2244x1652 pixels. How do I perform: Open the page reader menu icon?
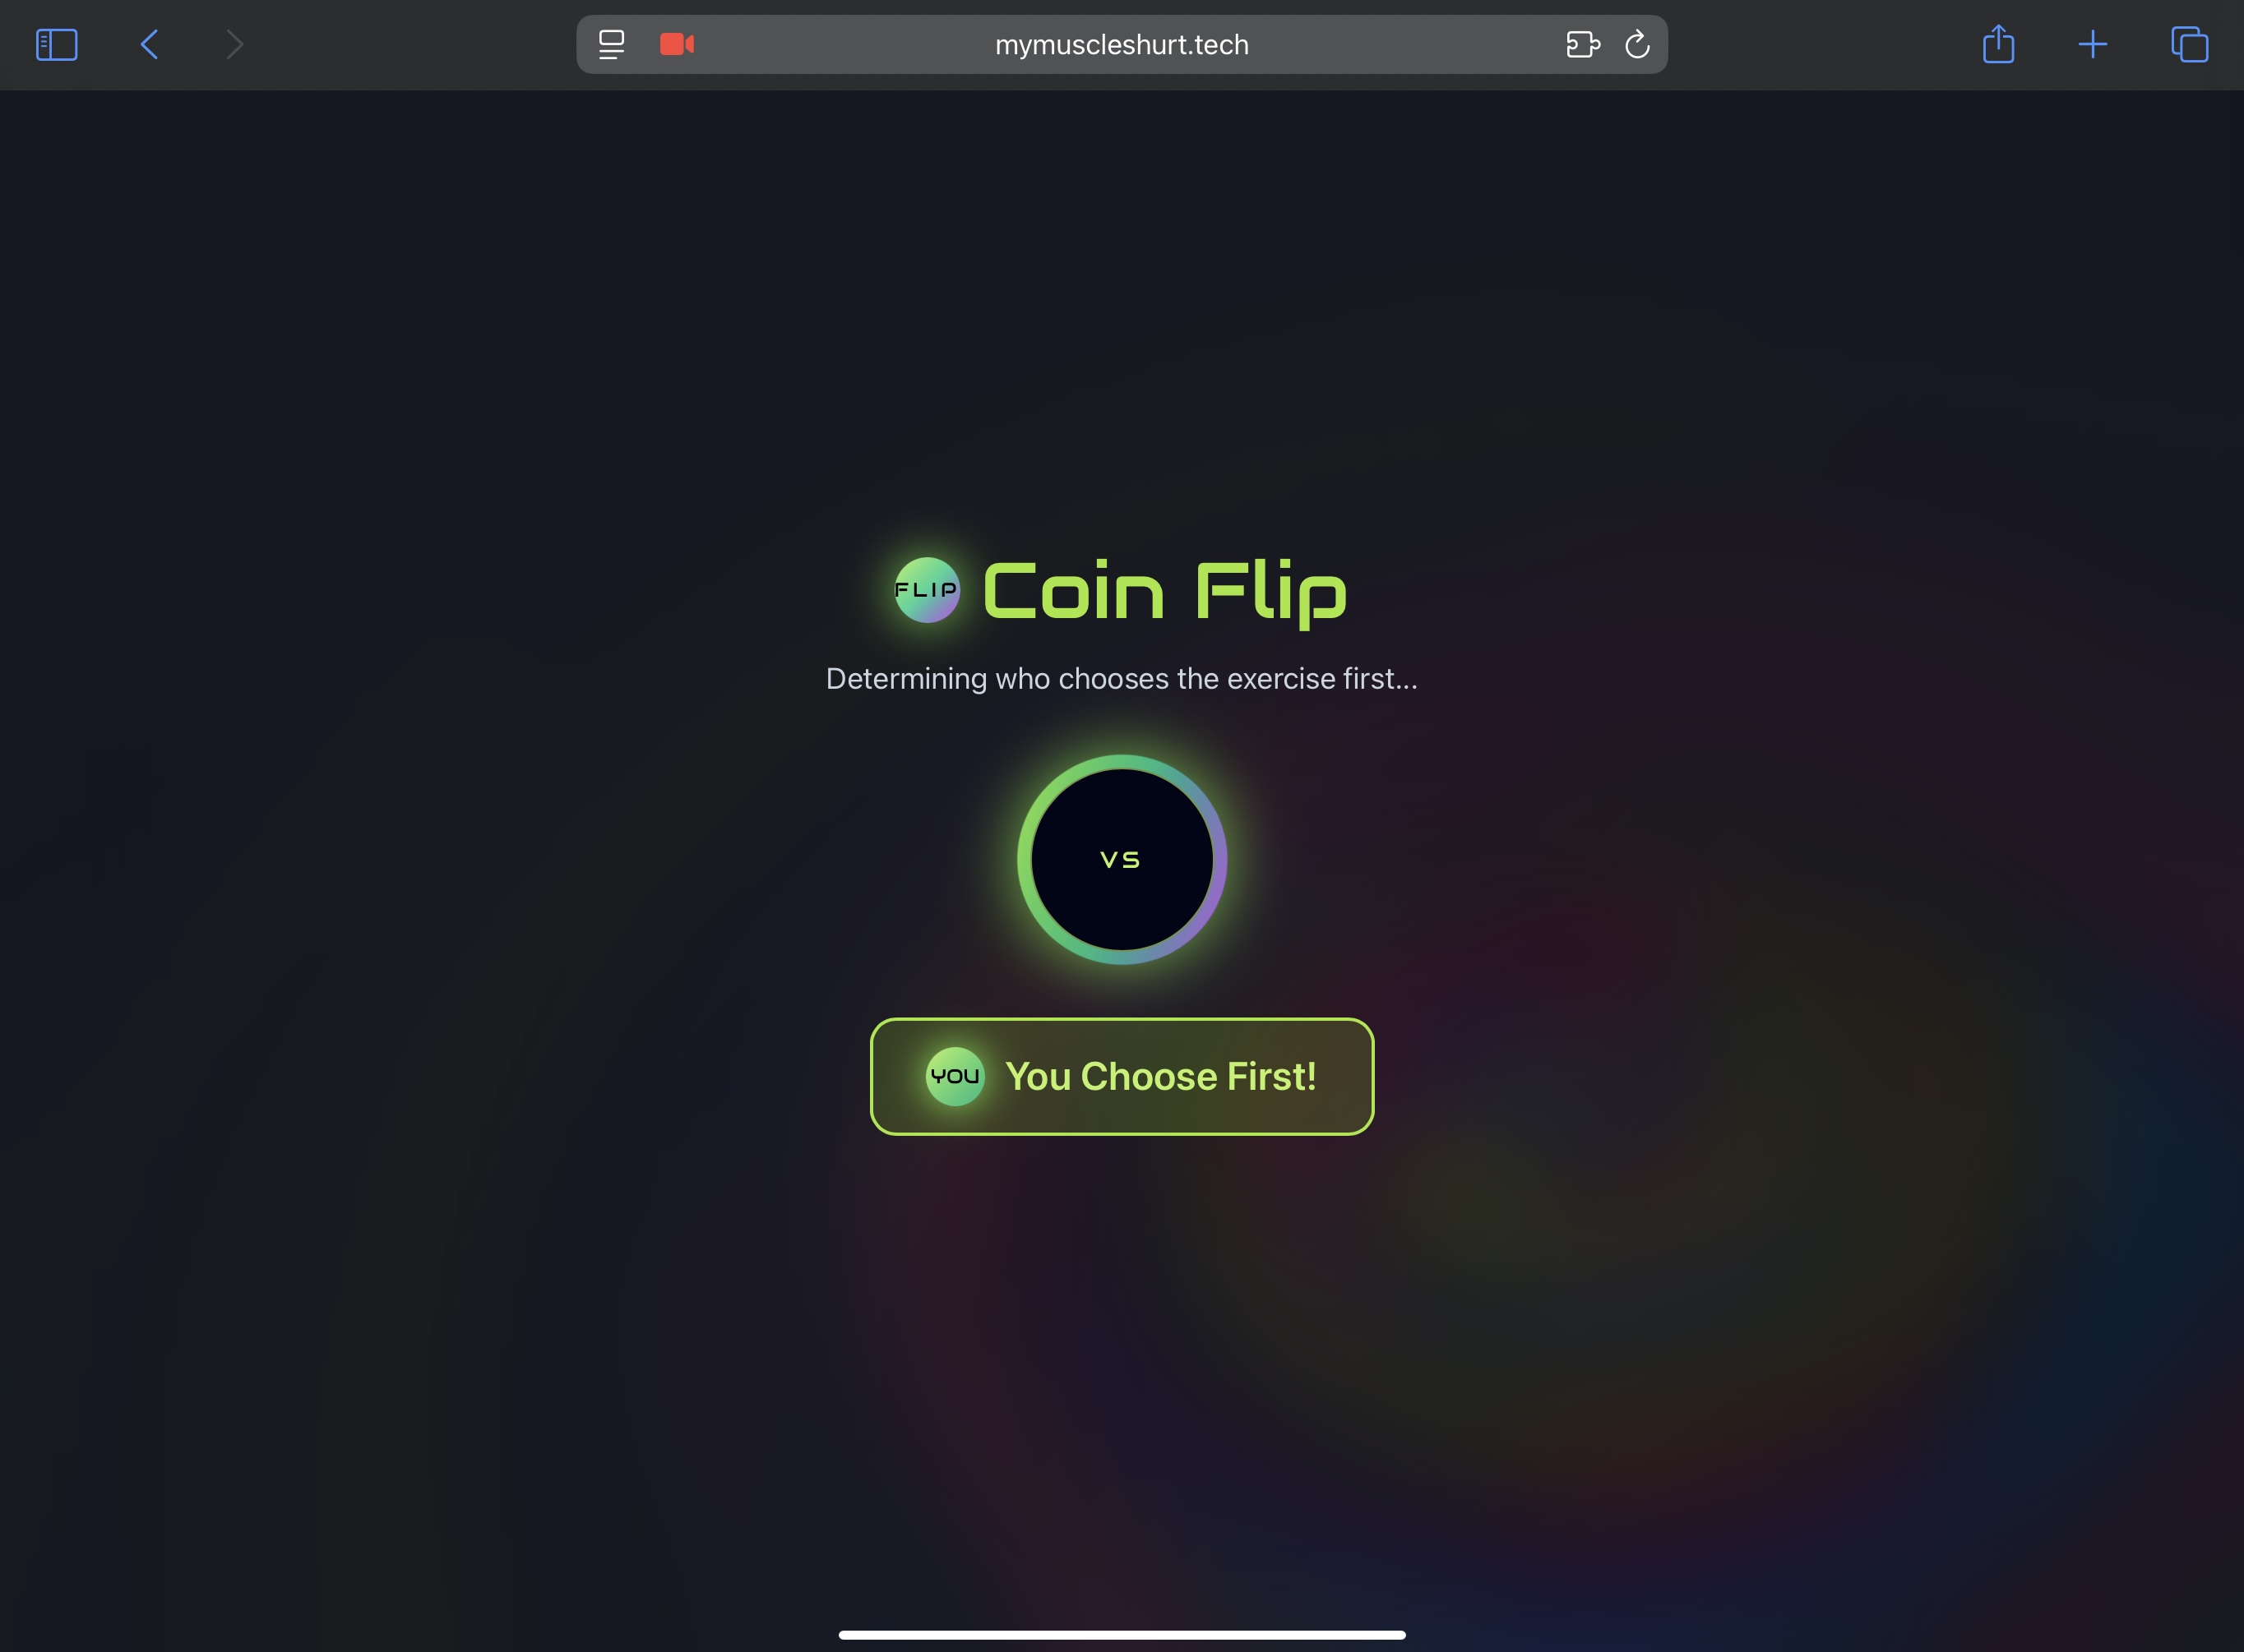(x=611, y=44)
